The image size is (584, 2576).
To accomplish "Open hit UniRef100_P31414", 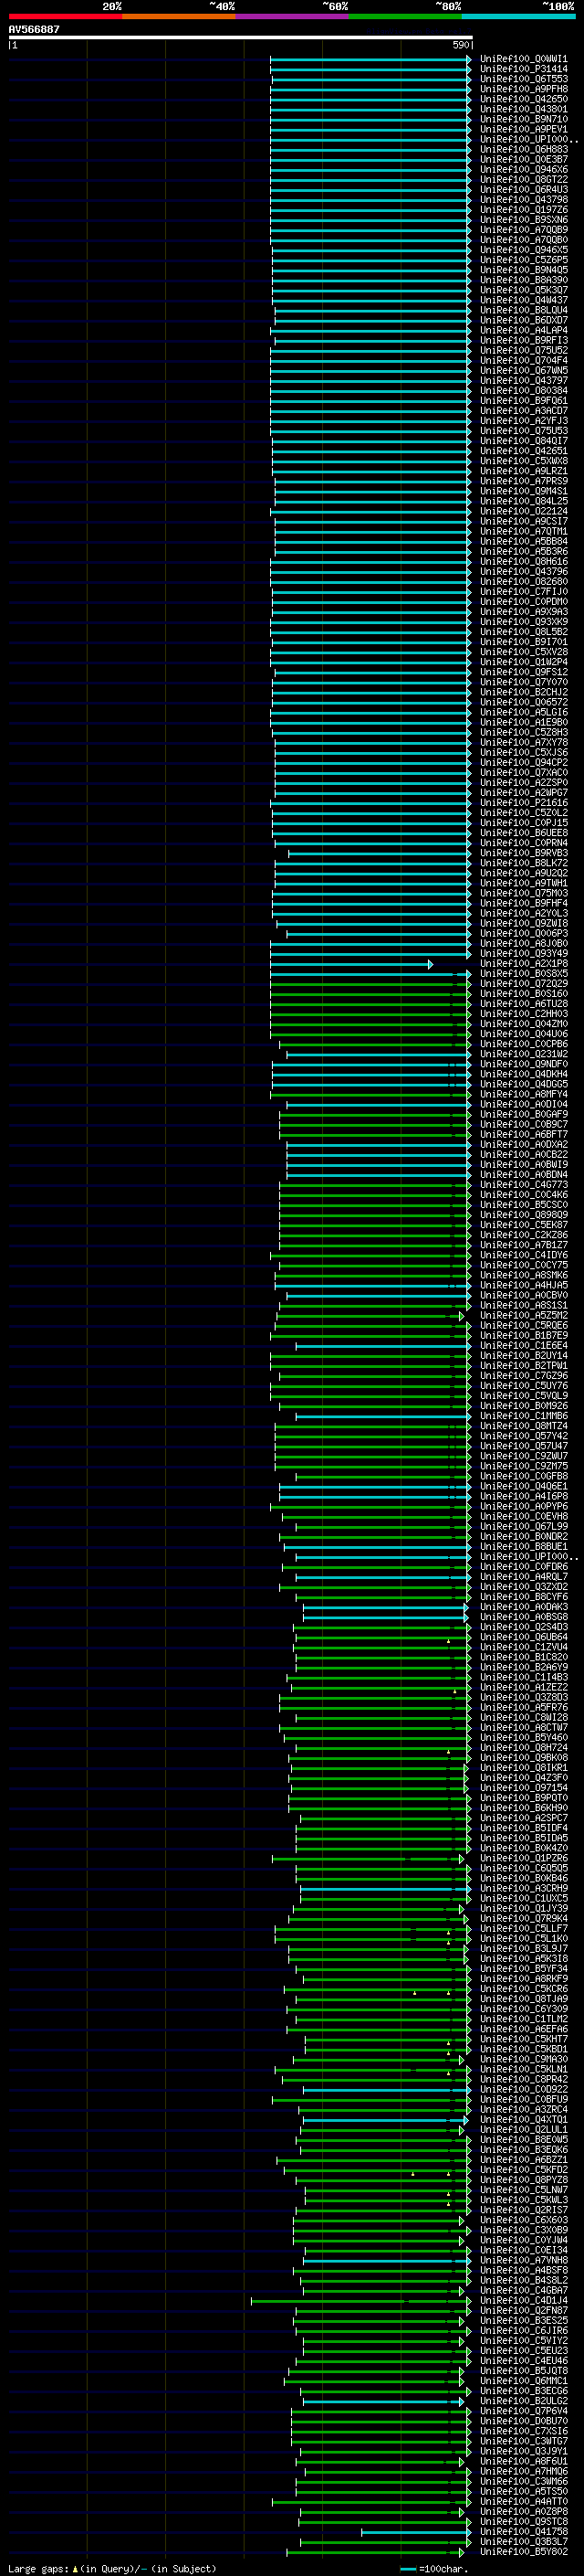I will point(523,69).
